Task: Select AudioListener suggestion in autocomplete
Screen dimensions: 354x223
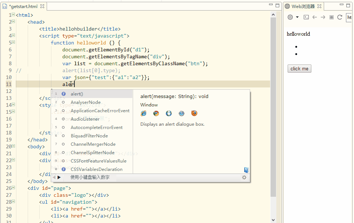Action: [x=85, y=119]
